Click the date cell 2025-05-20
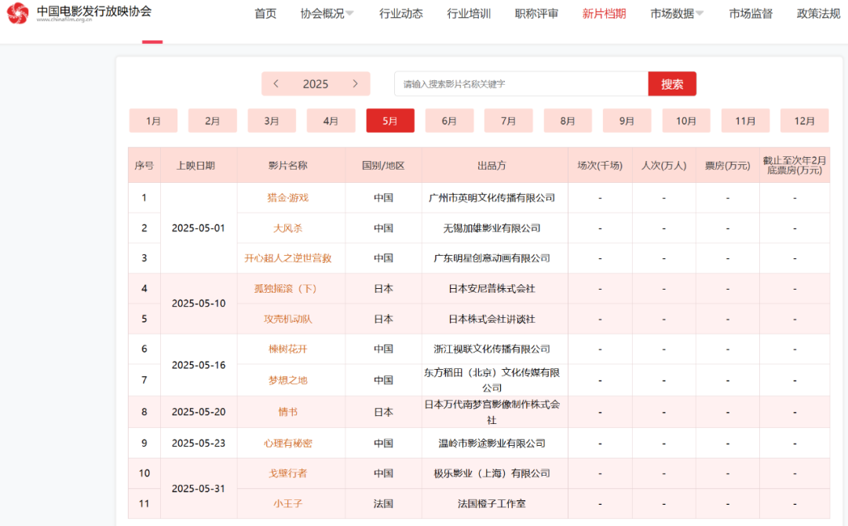This screenshot has height=526, width=848. pos(199,412)
